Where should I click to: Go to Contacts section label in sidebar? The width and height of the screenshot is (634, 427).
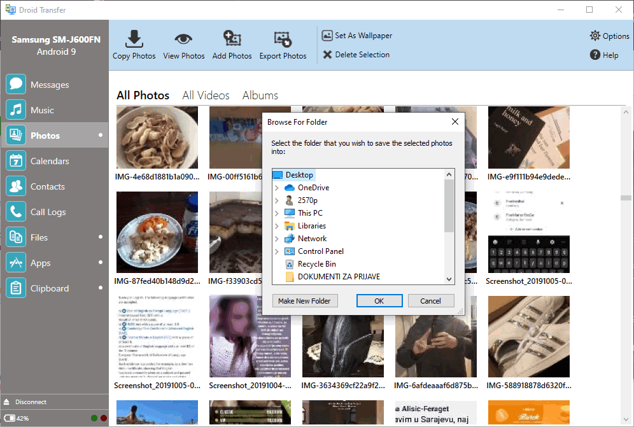pyautogui.click(x=48, y=186)
